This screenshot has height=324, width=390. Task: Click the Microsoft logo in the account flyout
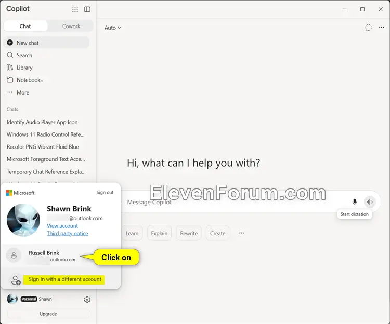pos(9,193)
